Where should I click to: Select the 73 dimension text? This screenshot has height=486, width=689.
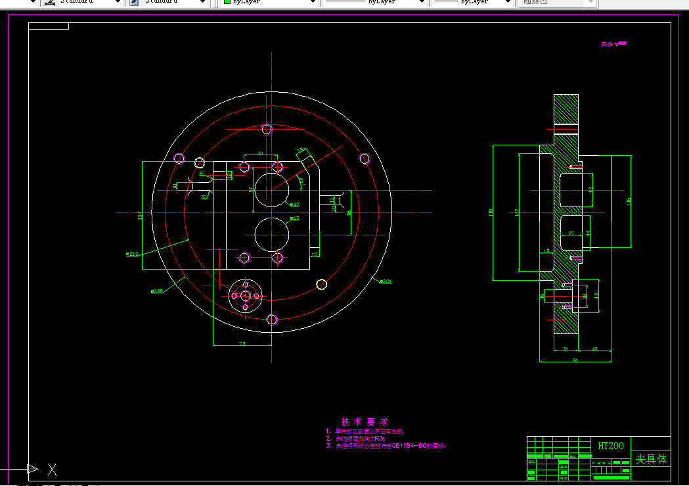pos(242,343)
